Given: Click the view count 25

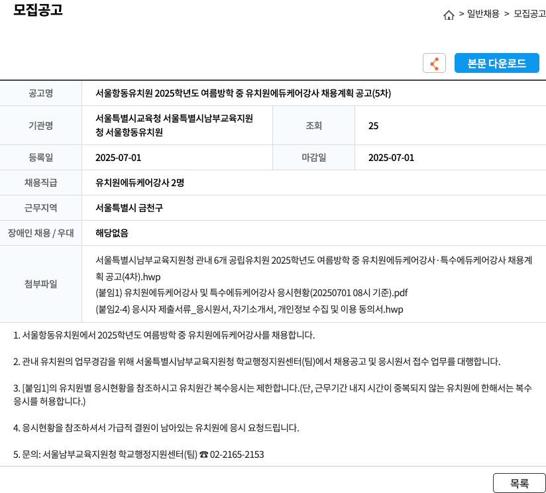Looking at the screenshot, I should pyautogui.click(x=373, y=126).
